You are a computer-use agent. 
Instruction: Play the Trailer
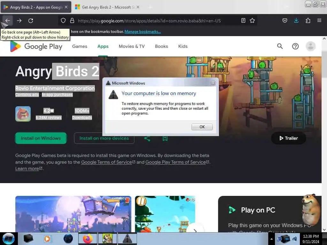coord(289,138)
